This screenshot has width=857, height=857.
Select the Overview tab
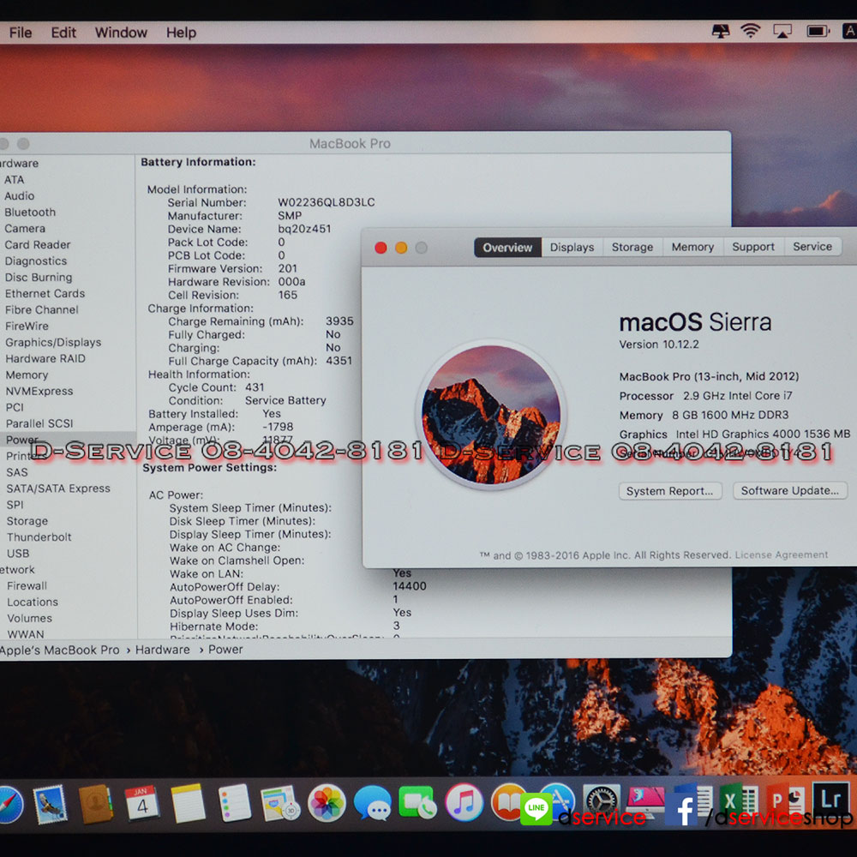tap(507, 248)
